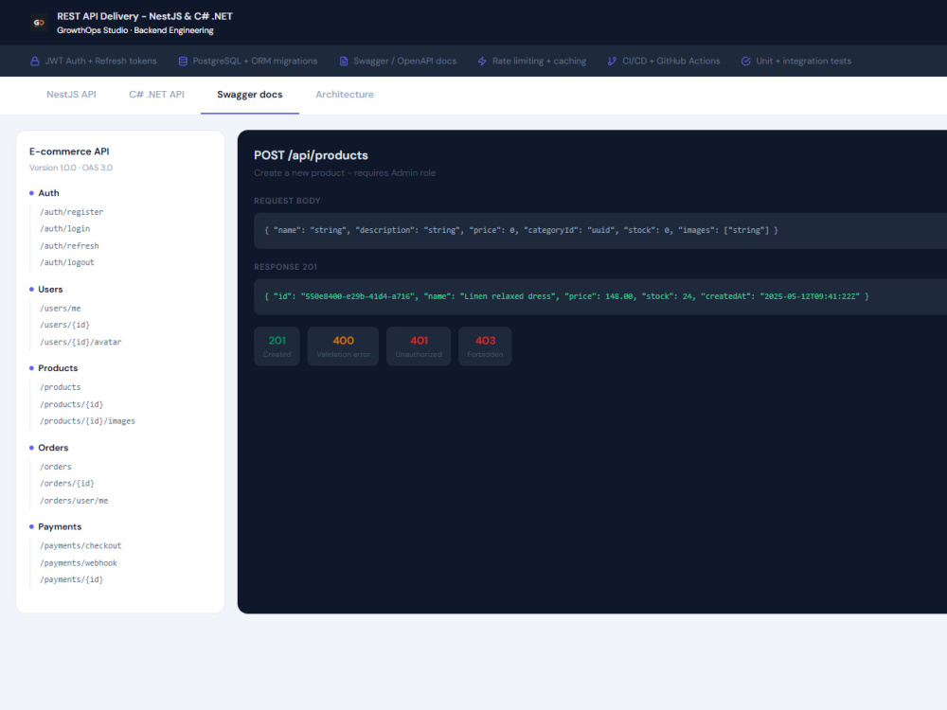Open the /products/{id}/images endpoint
This screenshot has width=947, height=710.
87,421
